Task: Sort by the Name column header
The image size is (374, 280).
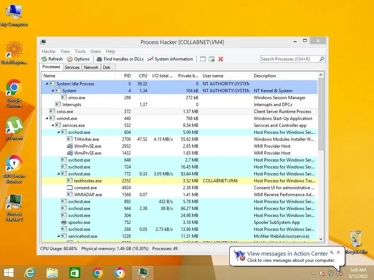Action: click(78, 76)
